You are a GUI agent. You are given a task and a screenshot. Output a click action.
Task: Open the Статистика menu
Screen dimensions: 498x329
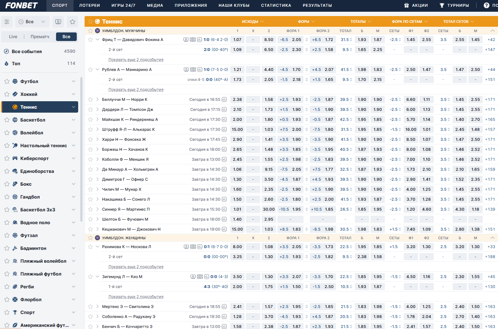(276, 5)
